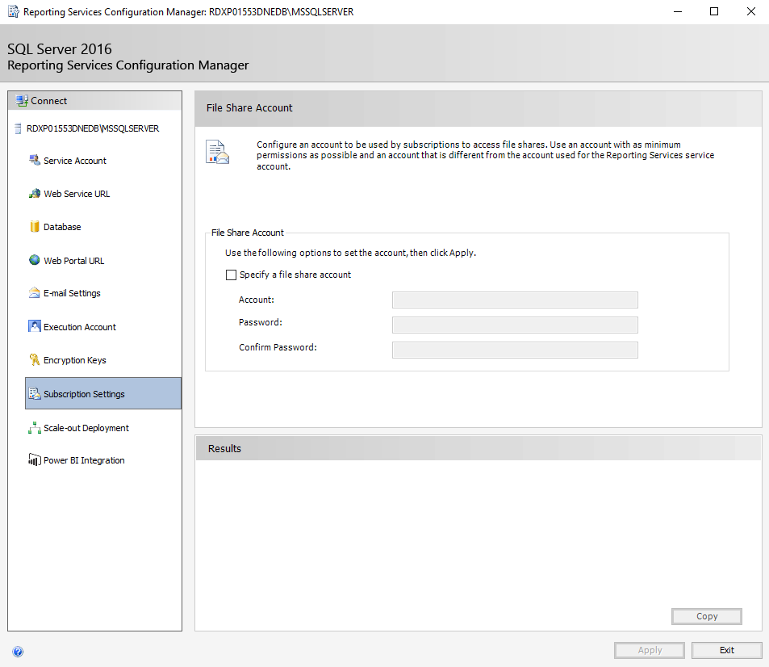Focus the Password input field
Screen dimensions: 769x667
(x=515, y=325)
